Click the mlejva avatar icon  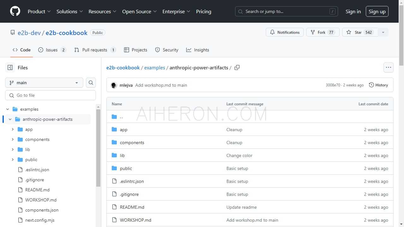pos(114,85)
